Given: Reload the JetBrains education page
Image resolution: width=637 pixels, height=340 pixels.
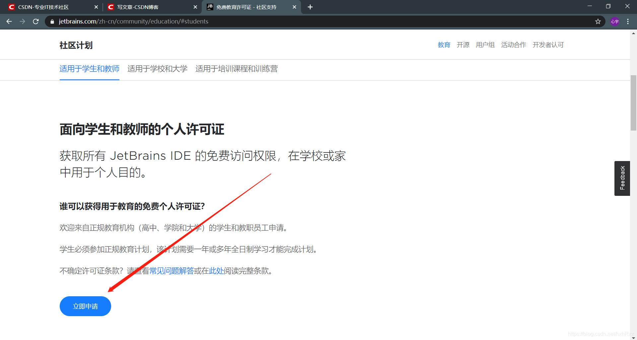Looking at the screenshot, I should [36, 22].
